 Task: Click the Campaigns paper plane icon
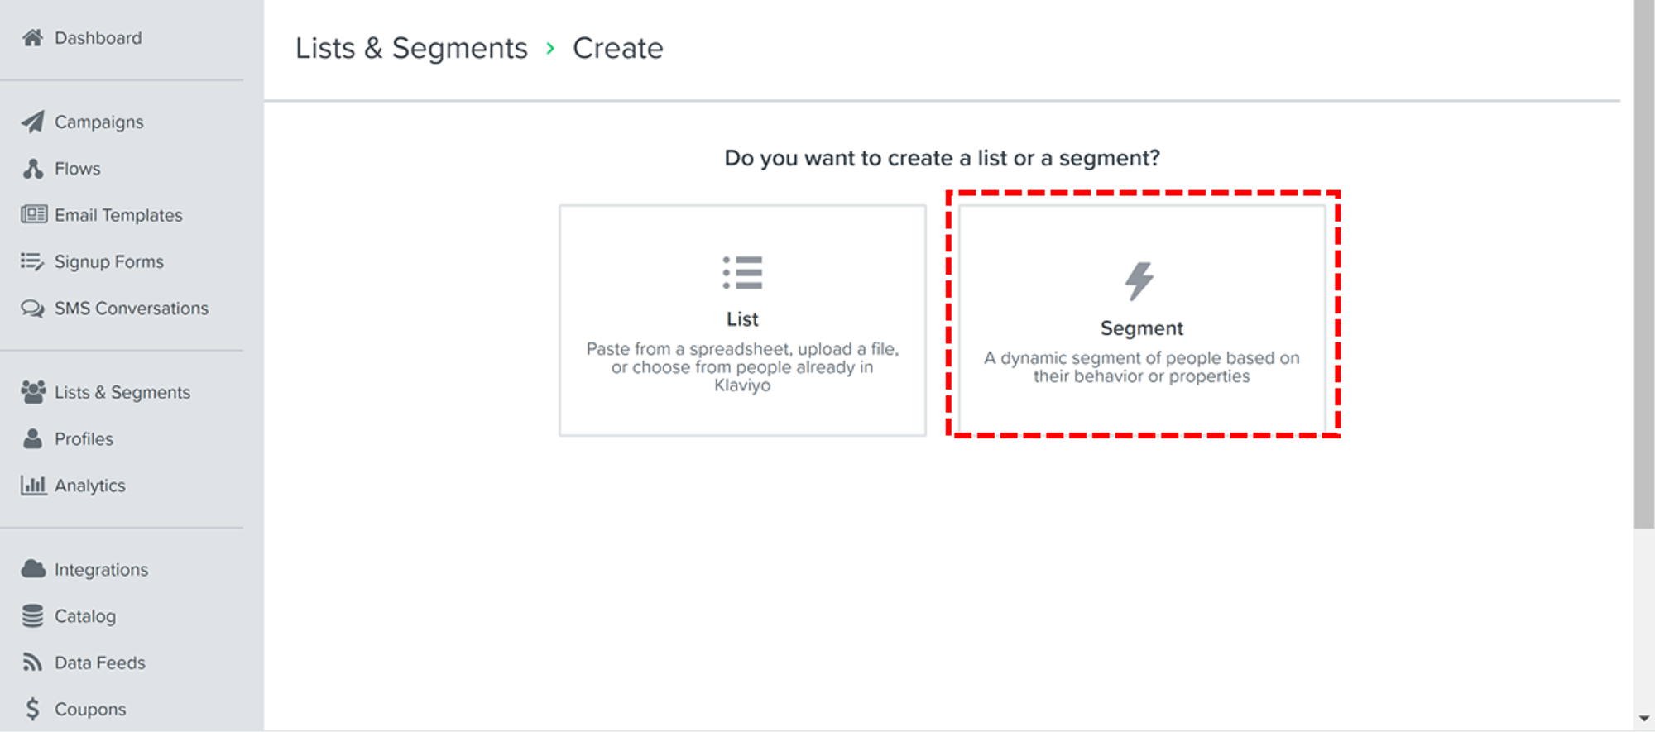(33, 122)
